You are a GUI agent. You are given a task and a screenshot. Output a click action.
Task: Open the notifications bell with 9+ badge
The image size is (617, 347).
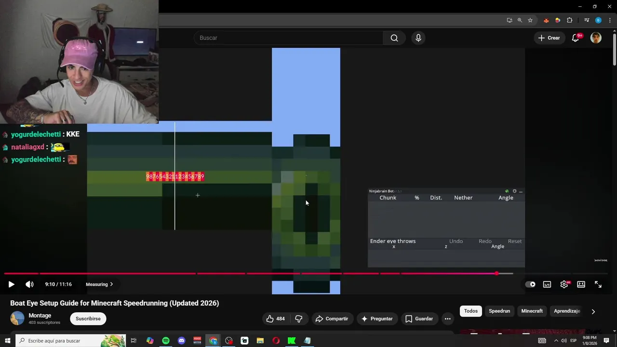click(576, 38)
